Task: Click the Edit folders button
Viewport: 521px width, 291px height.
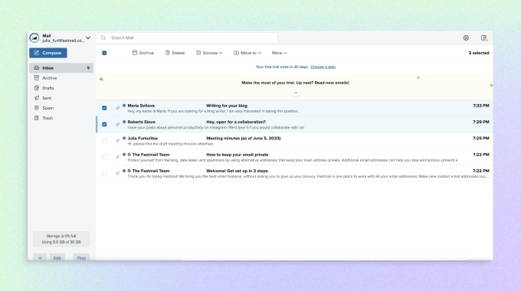Action: point(57,257)
